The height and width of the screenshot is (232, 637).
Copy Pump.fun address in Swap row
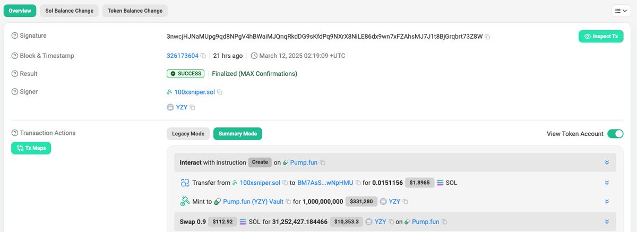(x=444, y=221)
